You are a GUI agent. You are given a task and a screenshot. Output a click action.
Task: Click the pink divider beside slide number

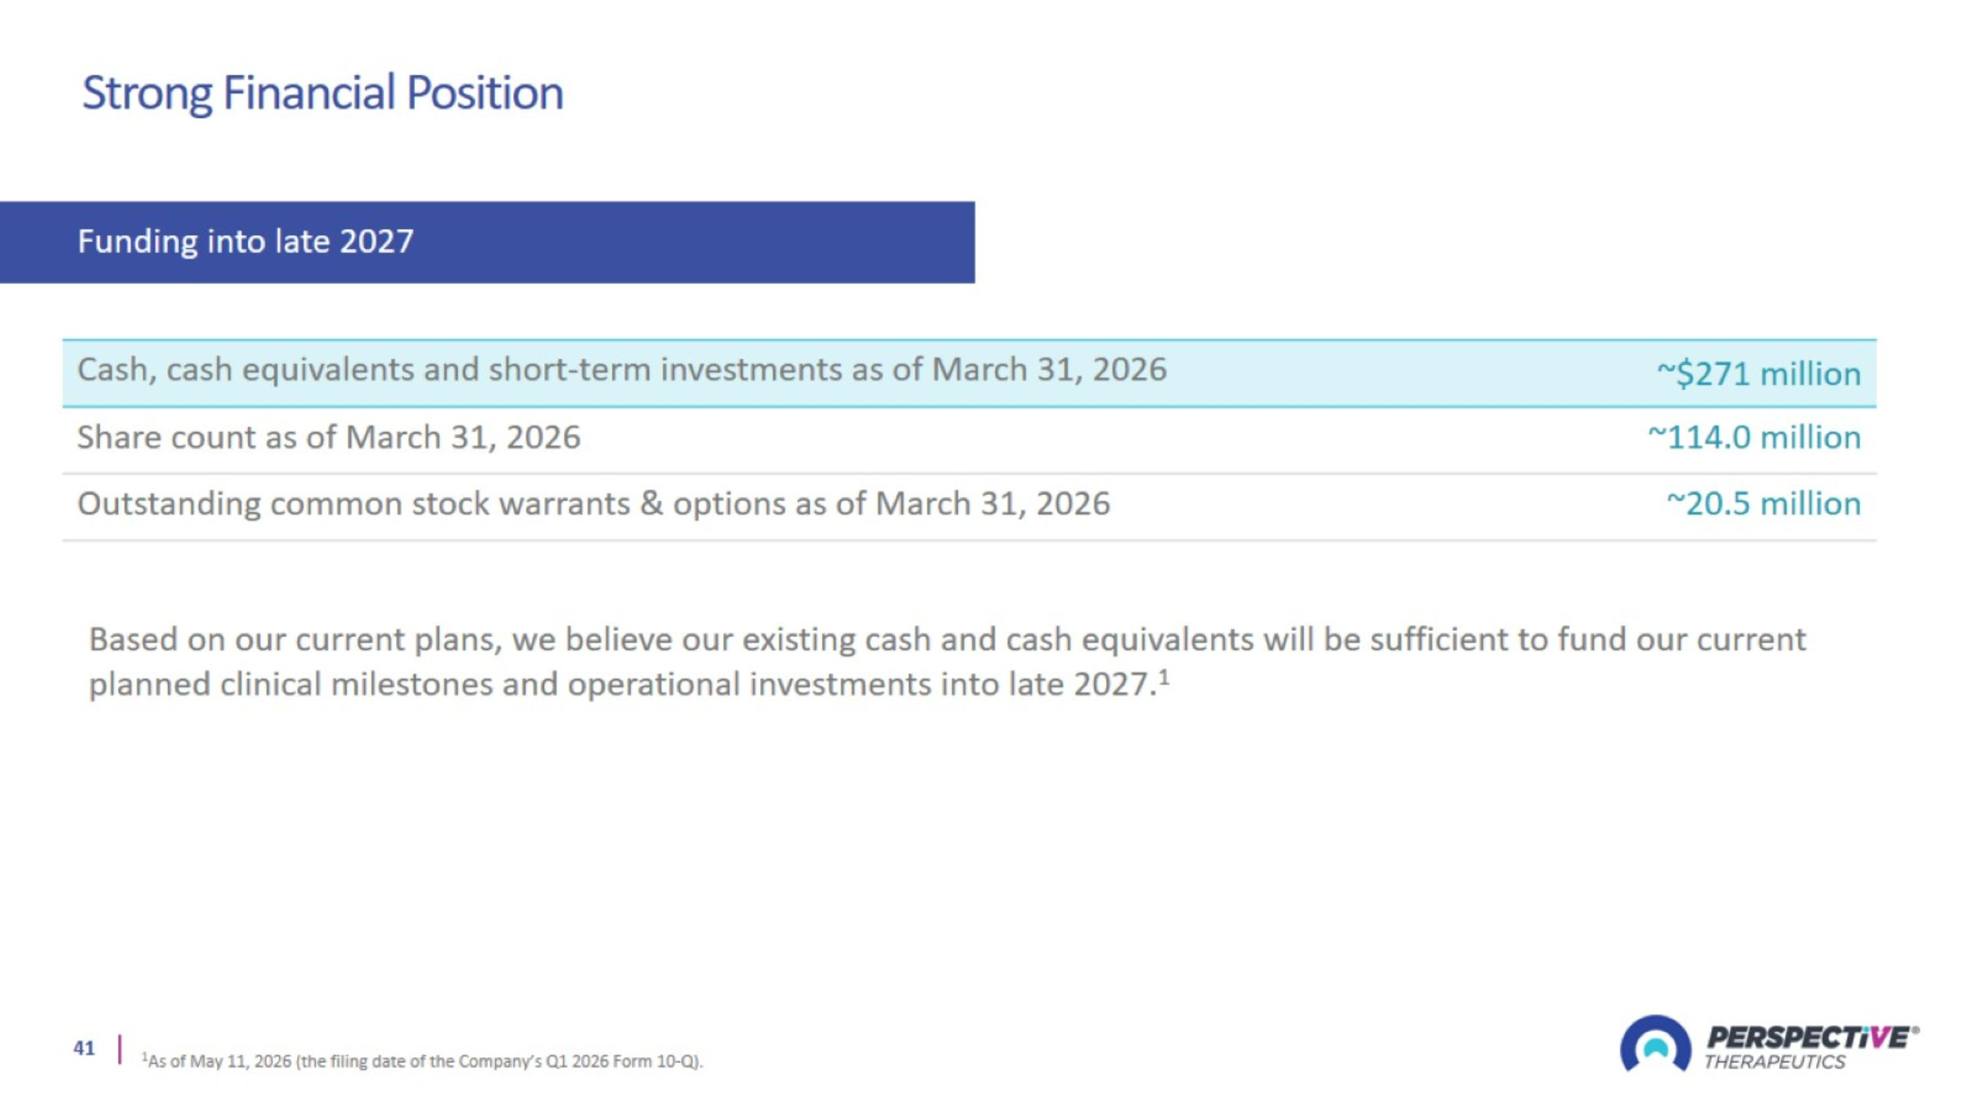[120, 1049]
